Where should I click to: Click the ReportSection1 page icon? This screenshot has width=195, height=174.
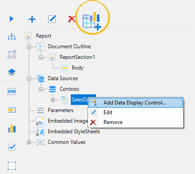[x=52, y=57]
